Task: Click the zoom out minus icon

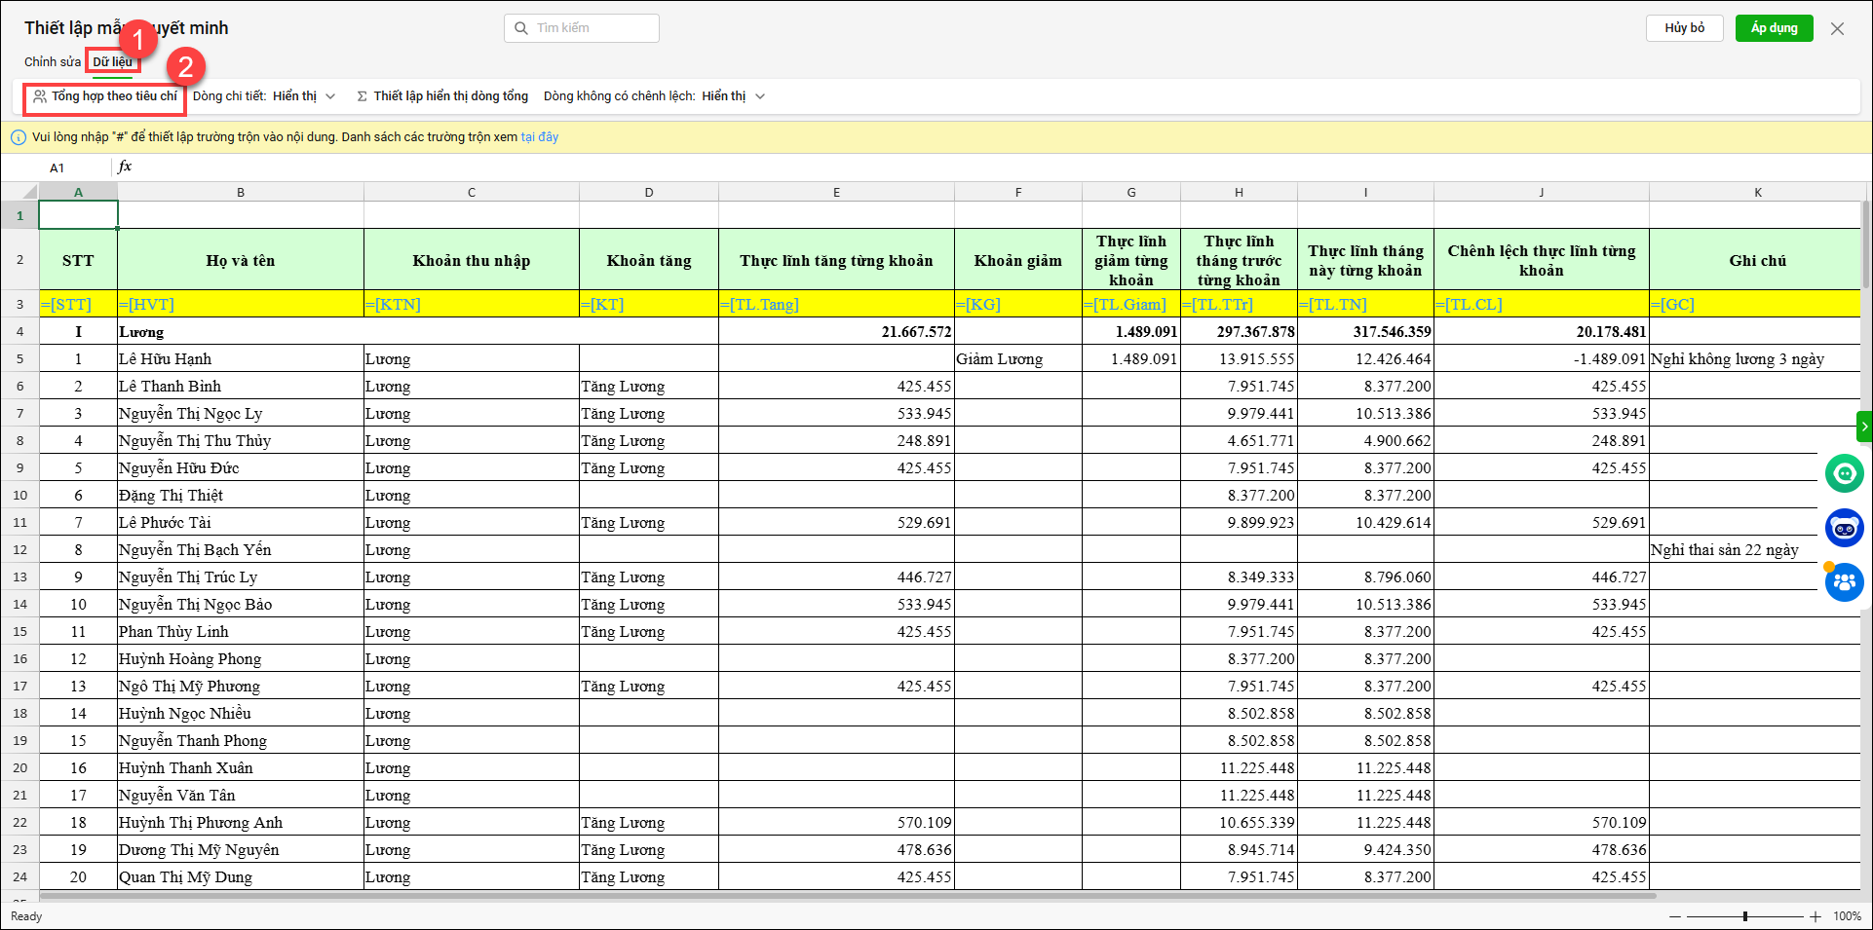Action: pyautogui.click(x=1675, y=916)
